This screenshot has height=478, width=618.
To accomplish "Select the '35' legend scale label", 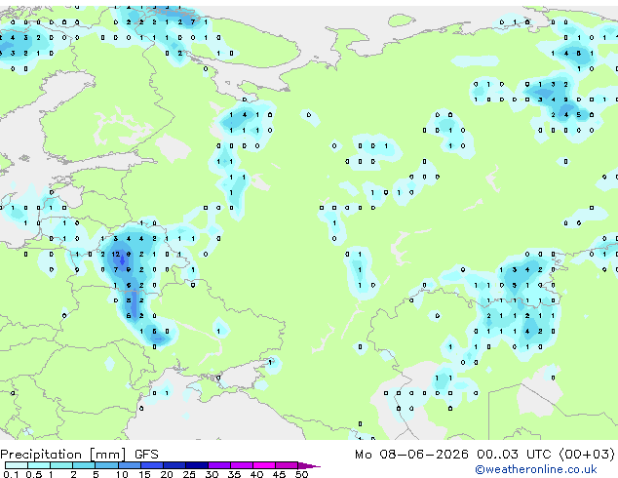I will (x=235, y=474).
